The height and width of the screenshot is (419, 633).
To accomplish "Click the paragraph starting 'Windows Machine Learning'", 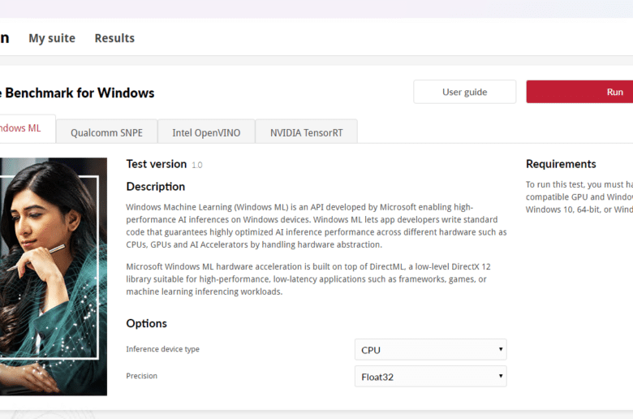I will coord(316,226).
